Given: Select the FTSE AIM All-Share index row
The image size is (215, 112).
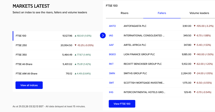Looking at the screenshot, I should coord(58,74).
